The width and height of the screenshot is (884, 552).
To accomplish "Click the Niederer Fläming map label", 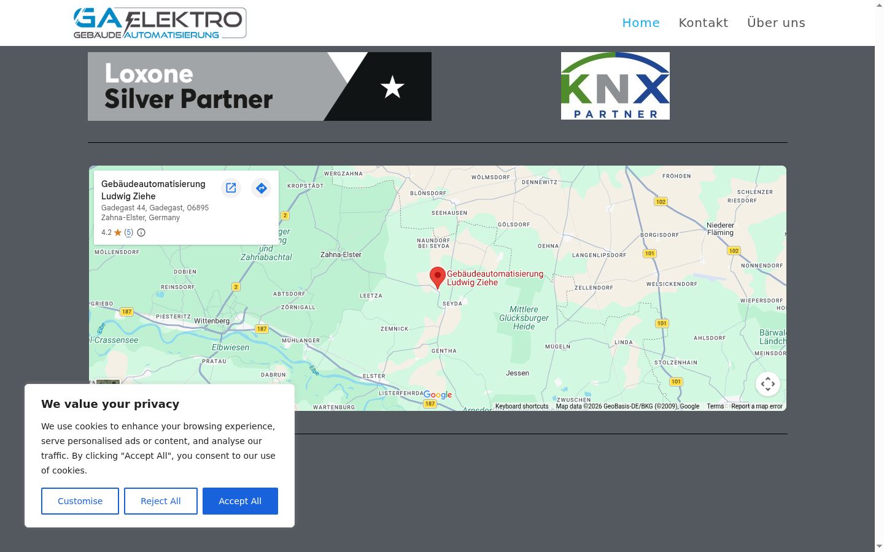I will (x=721, y=229).
